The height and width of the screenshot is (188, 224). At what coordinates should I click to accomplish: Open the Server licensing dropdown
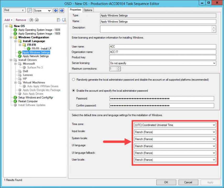tap(214, 63)
